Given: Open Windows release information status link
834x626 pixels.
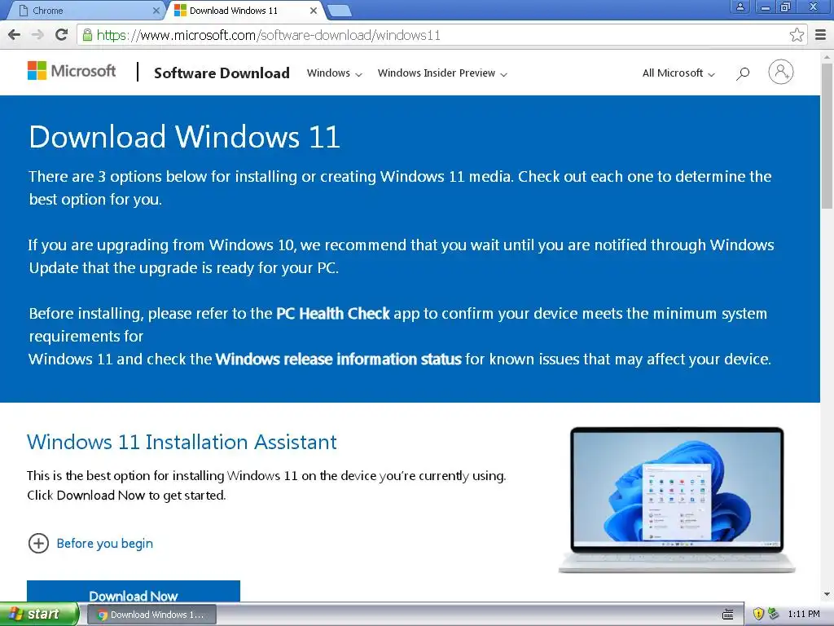Looking at the screenshot, I should [x=338, y=359].
